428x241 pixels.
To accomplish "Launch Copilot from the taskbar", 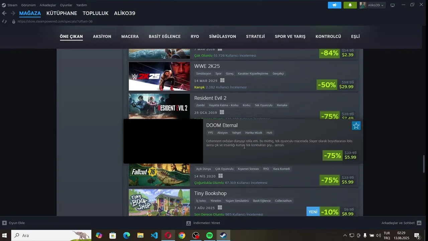I will (x=99, y=235).
